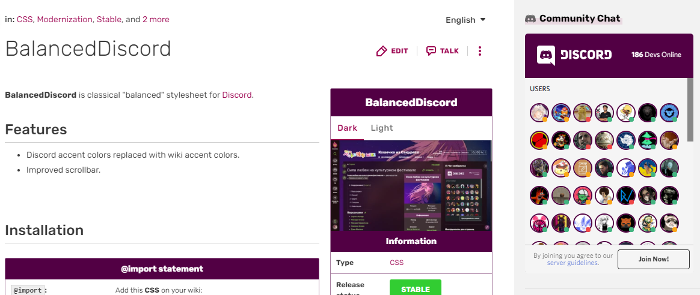
Task: Click the '@import statement' header
Action: coord(162,269)
